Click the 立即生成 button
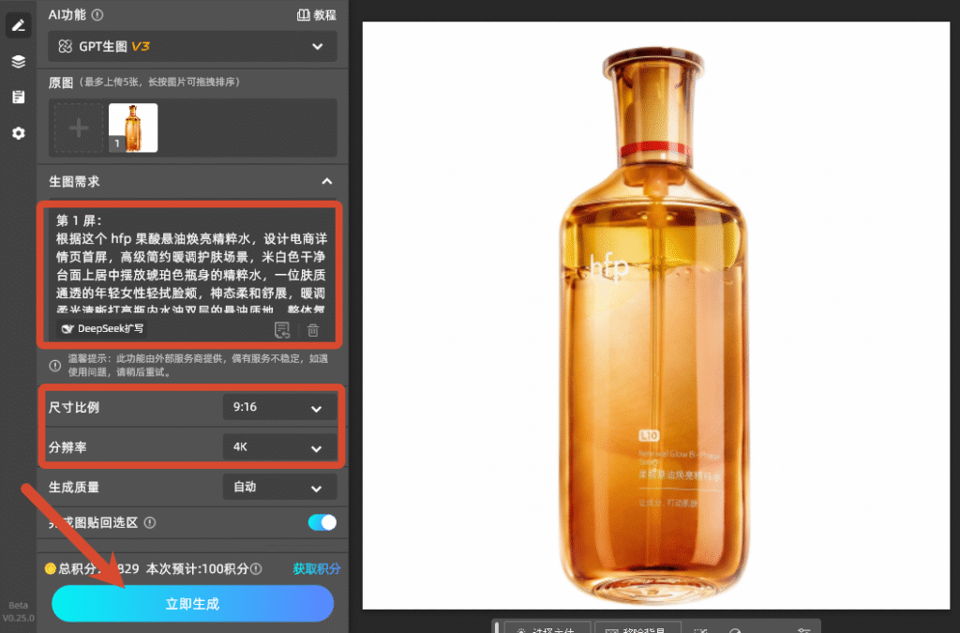 pos(192,604)
